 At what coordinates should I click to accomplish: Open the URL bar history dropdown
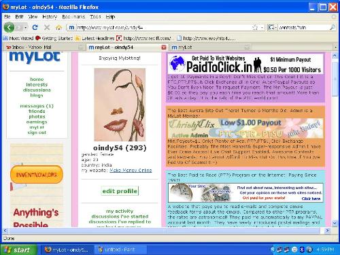pos(262,27)
